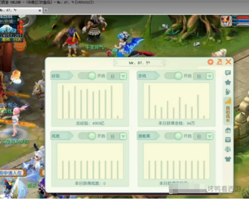Open the orange gear settings icon
The width and height of the screenshot is (249, 199).
[210, 62]
